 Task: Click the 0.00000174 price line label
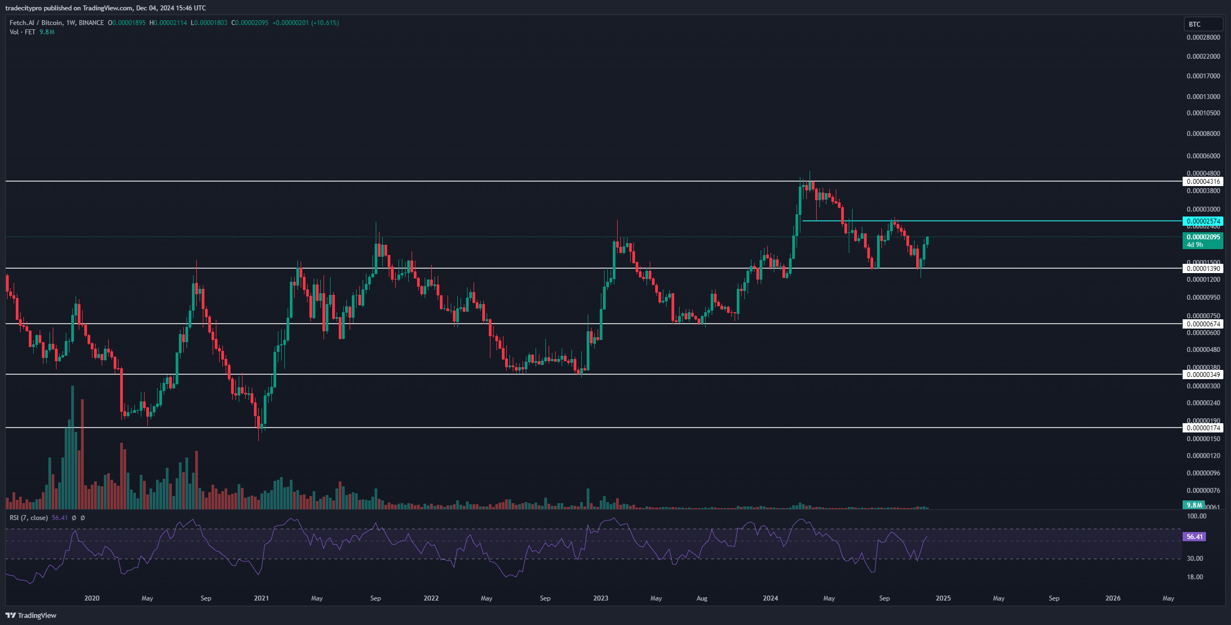(x=1203, y=428)
